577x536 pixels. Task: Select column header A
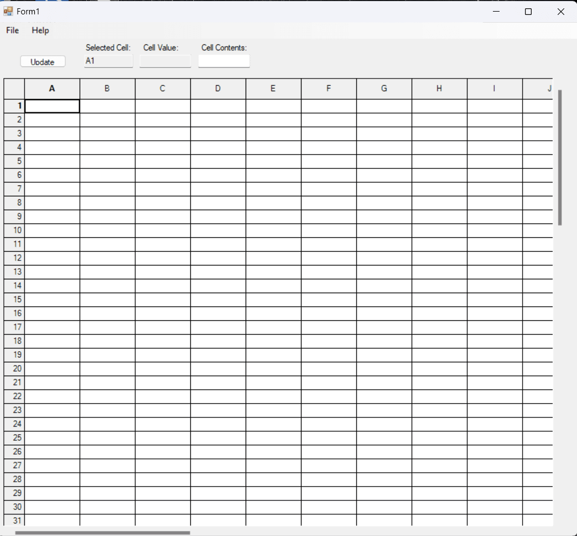click(x=52, y=89)
